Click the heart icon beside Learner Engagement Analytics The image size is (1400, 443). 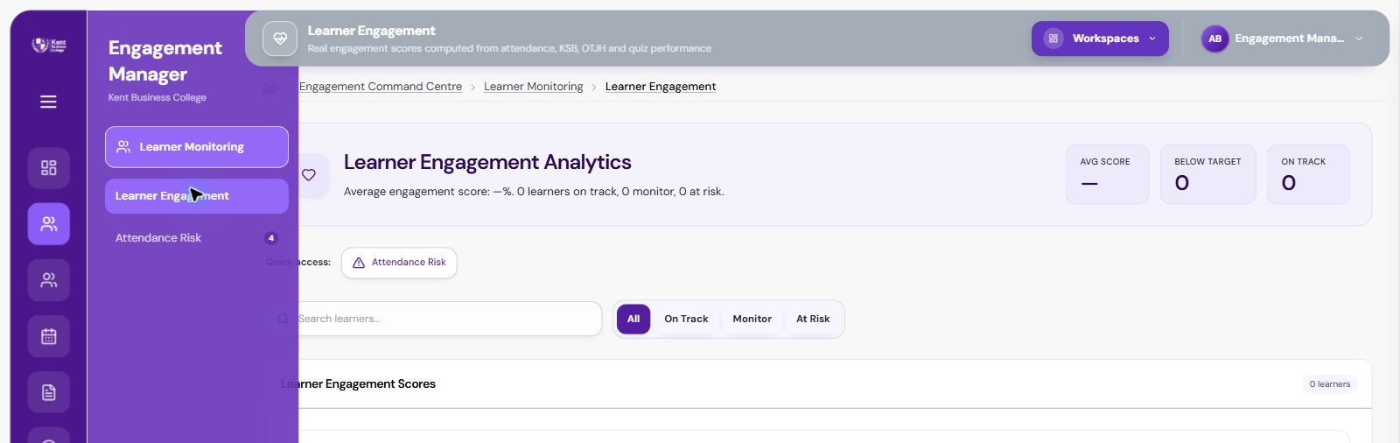click(309, 175)
